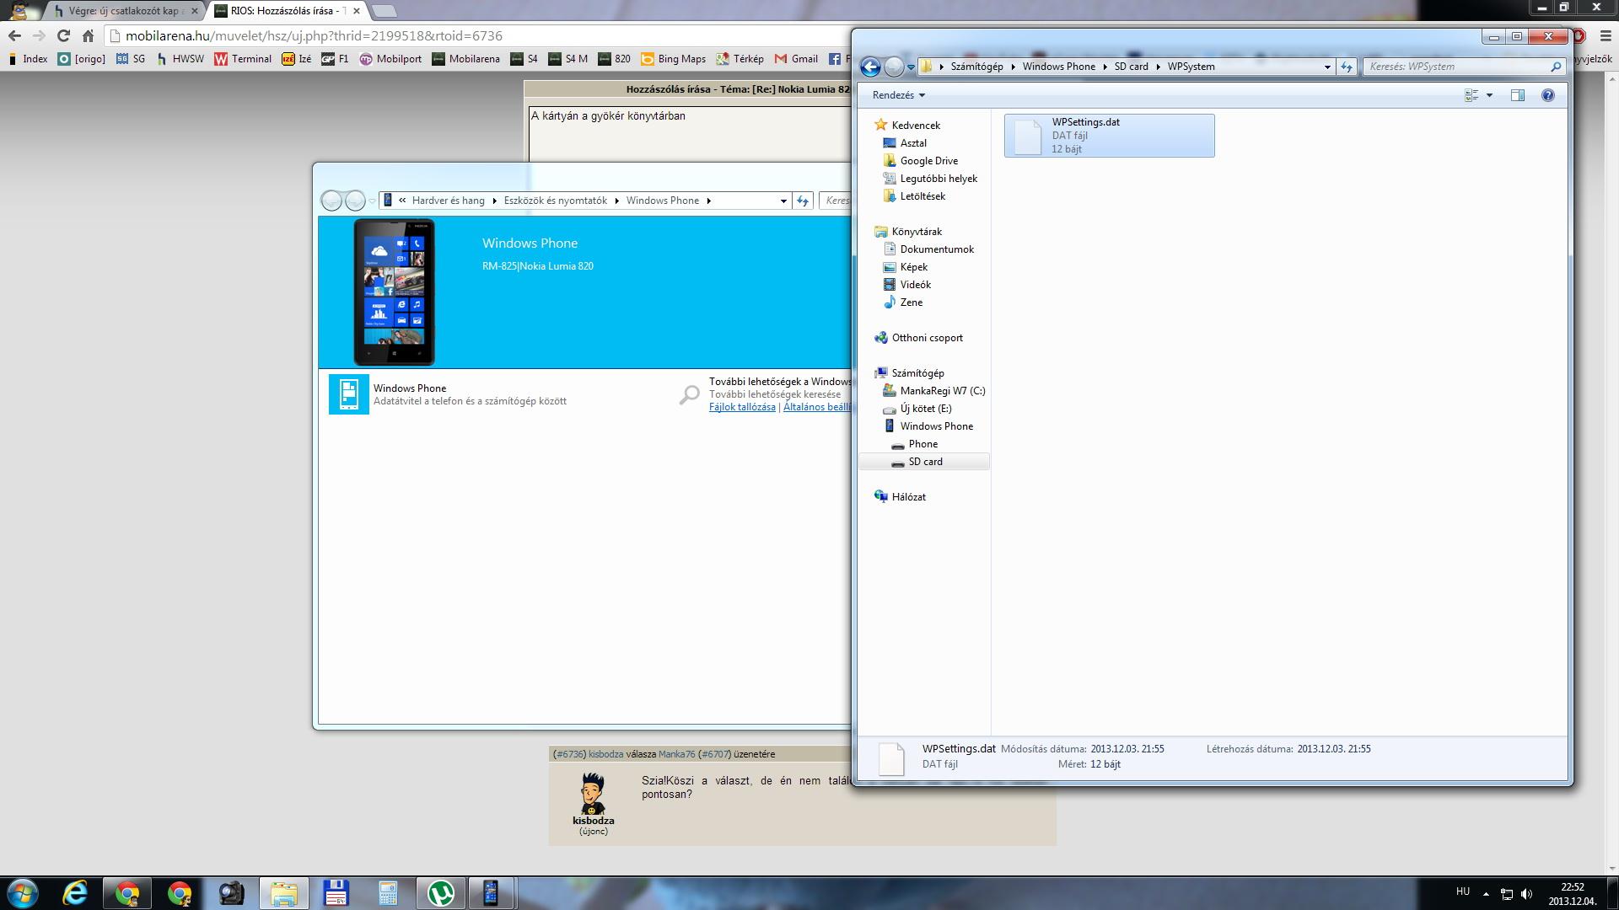Image resolution: width=1619 pixels, height=910 pixels.
Task: Select Otthoni csoport homegroup
Action: 927,338
